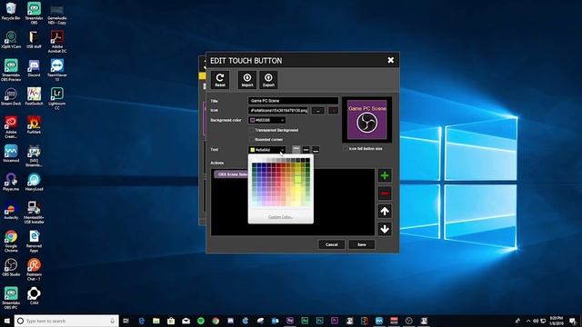Click the Icon path input field
The width and height of the screenshot is (582, 327).
pyautogui.click(x=278, y=111)
